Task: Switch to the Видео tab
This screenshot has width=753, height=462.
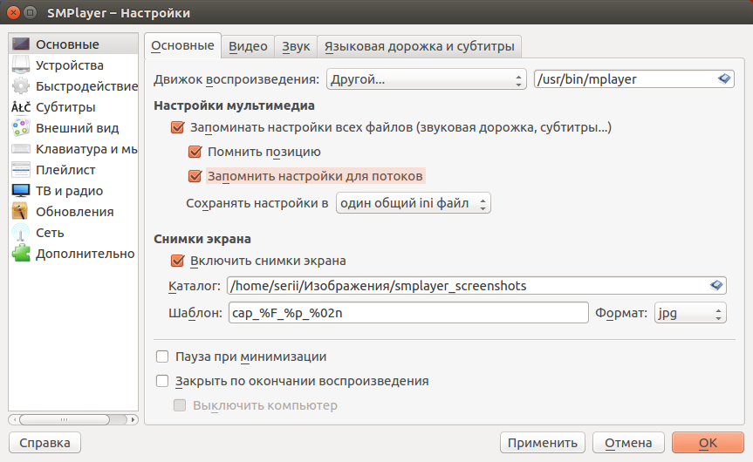Action: (248, 46)
